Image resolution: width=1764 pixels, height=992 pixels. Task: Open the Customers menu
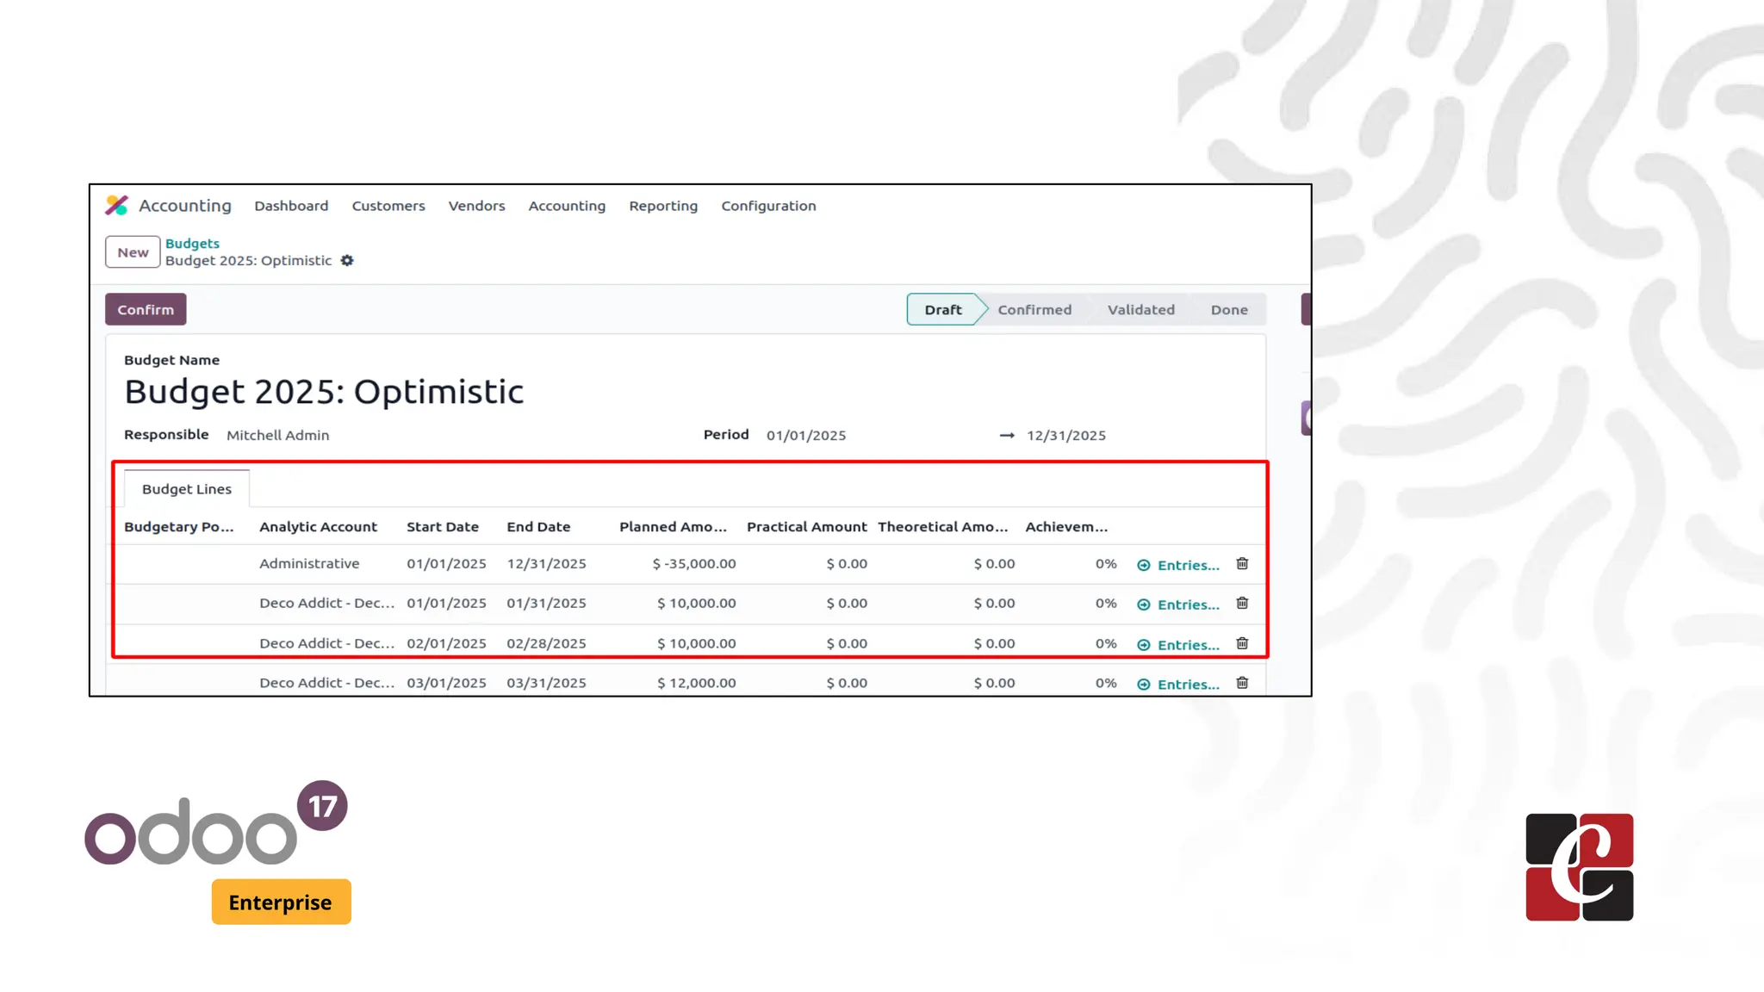pos(388,206)
